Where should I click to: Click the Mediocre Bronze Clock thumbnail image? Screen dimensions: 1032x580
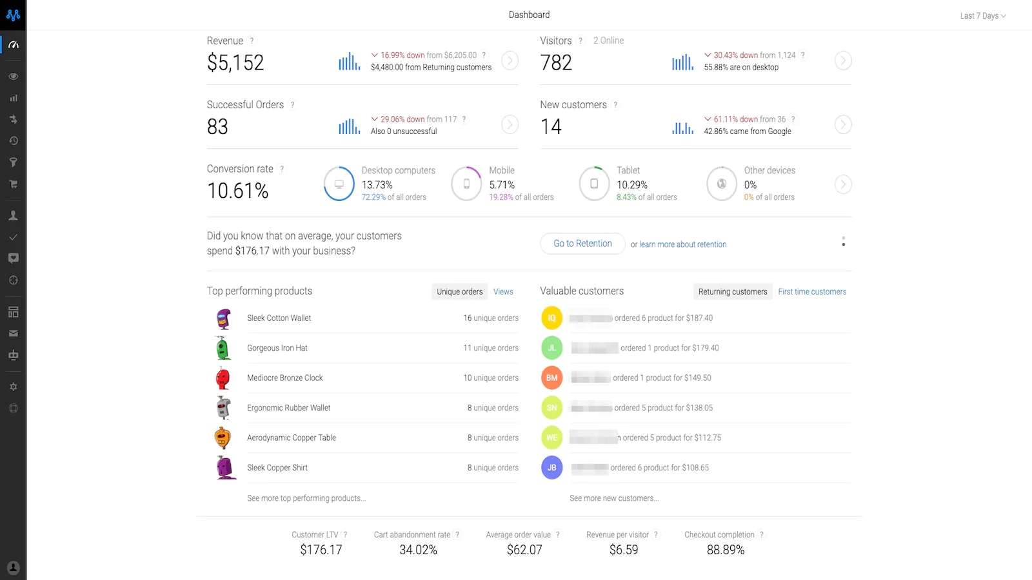(x=223, y=378)
